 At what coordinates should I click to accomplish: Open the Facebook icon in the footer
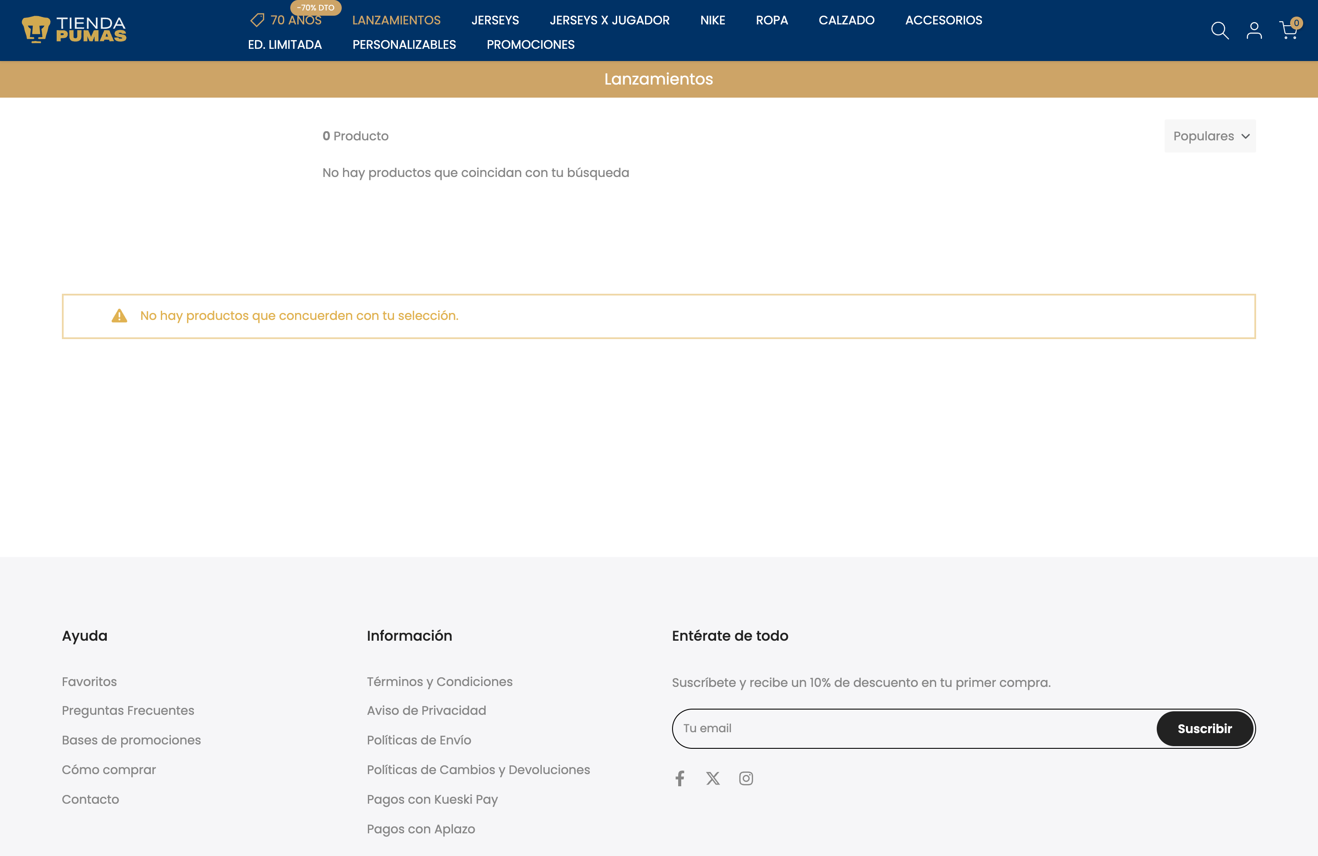(679, 778)
